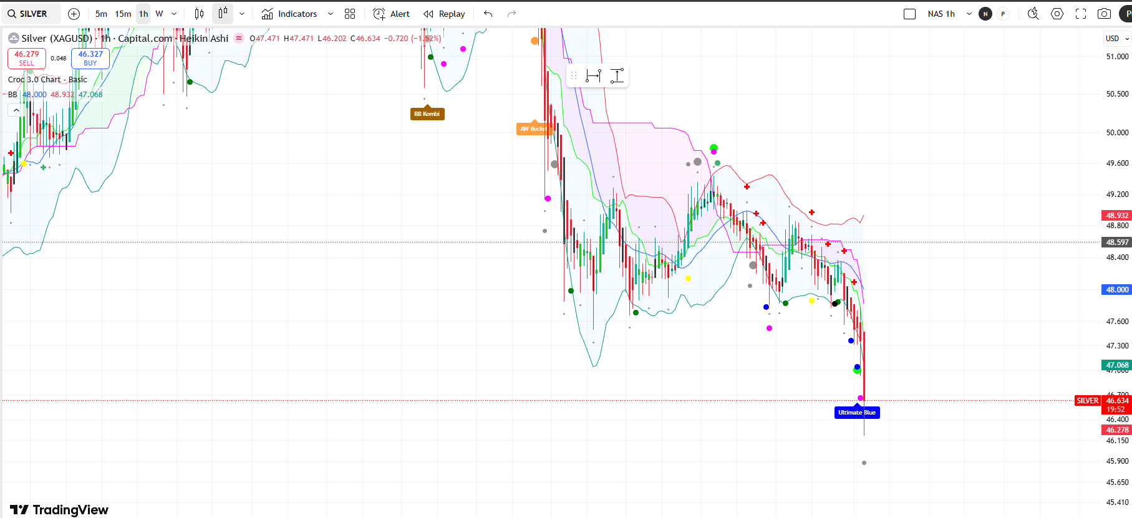Switch to the 15m timeframe
This screenshot has height=518, width=1132.
pyautogui.click(x=123, y=14)
